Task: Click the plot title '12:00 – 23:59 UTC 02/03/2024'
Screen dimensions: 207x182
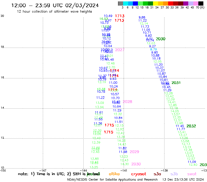Action: click(x=55, y=5)
